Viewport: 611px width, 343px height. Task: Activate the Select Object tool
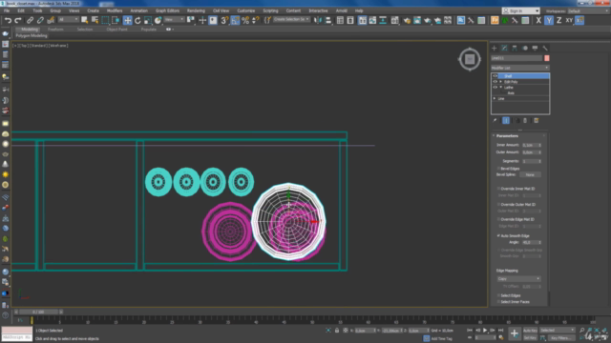coord(85,20)
